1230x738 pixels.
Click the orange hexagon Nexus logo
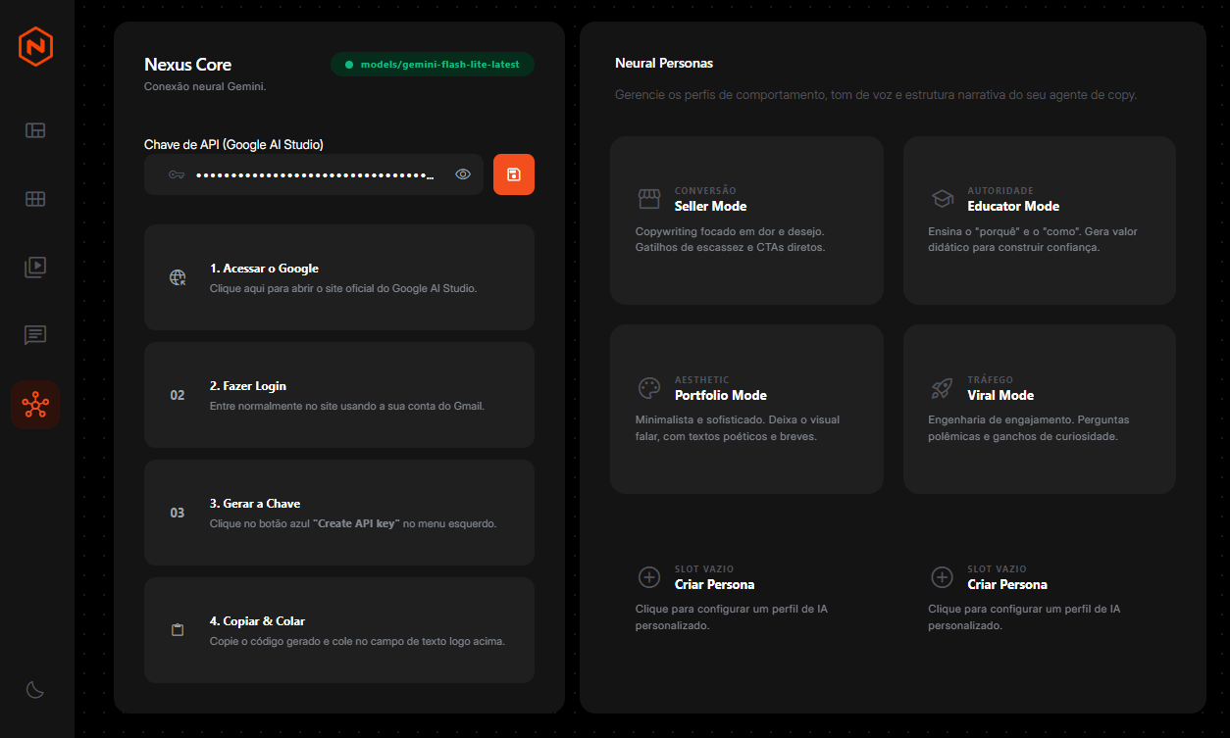(x=35, y=47)
